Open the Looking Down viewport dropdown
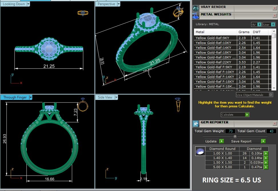The width and height of the screenshot is (278, 191). click(28, 4)
